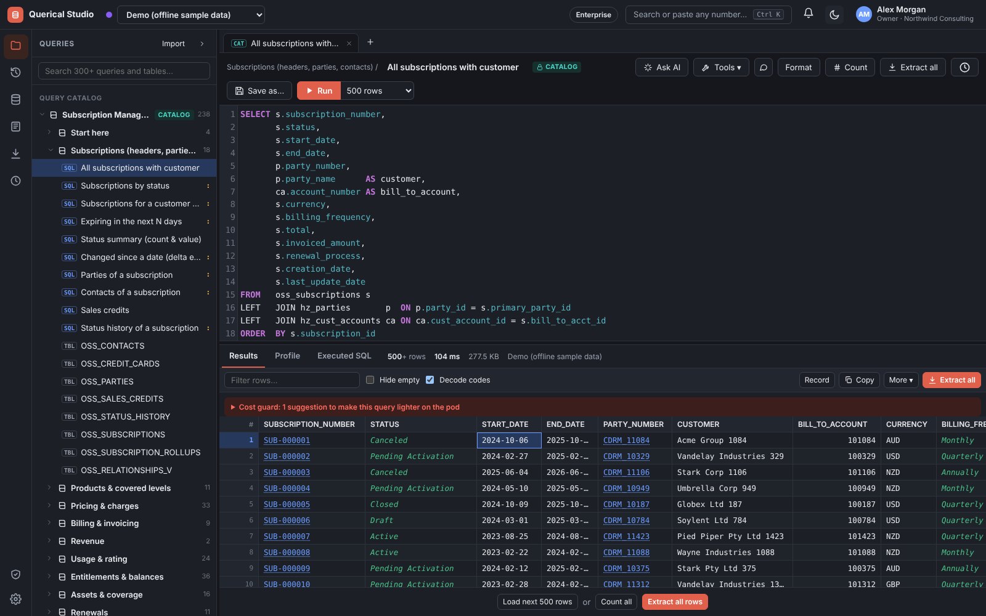Open the history sidebar icon
This screenshot has width=986, height=616.
point(16,73)
